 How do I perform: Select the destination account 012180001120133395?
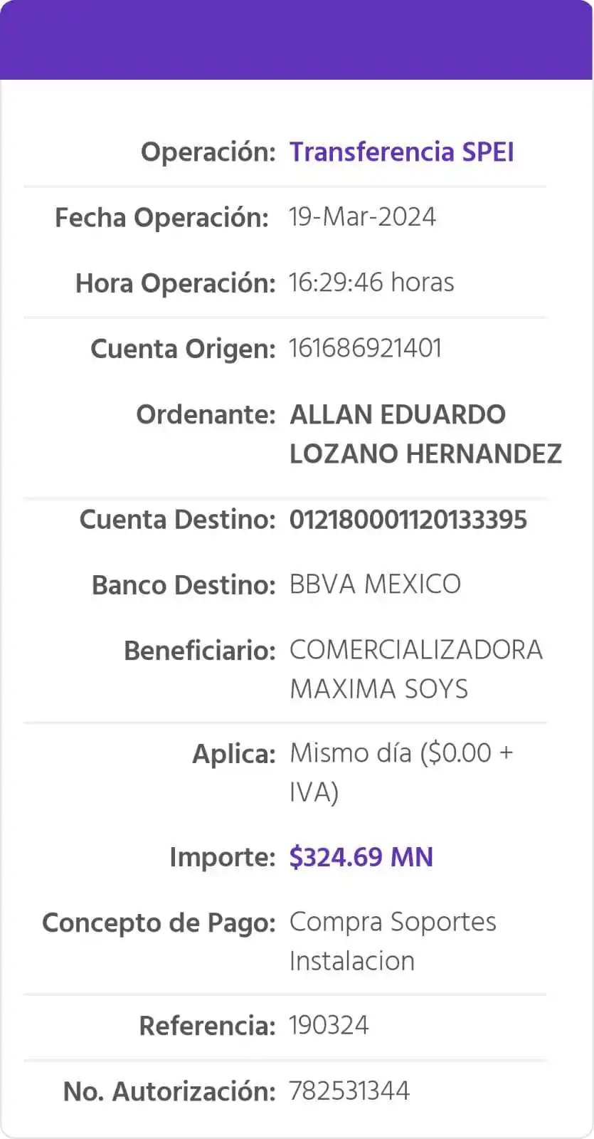click(408, 520)
